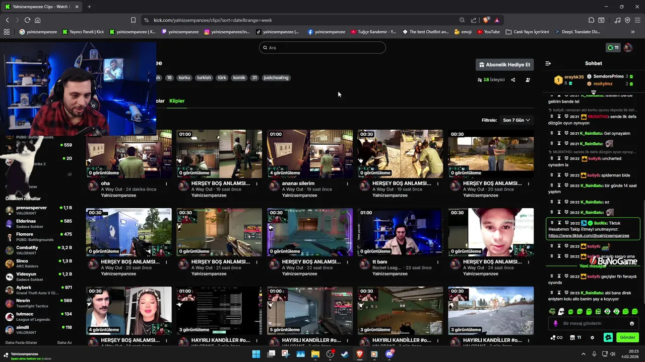Open the three-dot menu on the "ananaı silerim" clip

[x=347, y=184]
